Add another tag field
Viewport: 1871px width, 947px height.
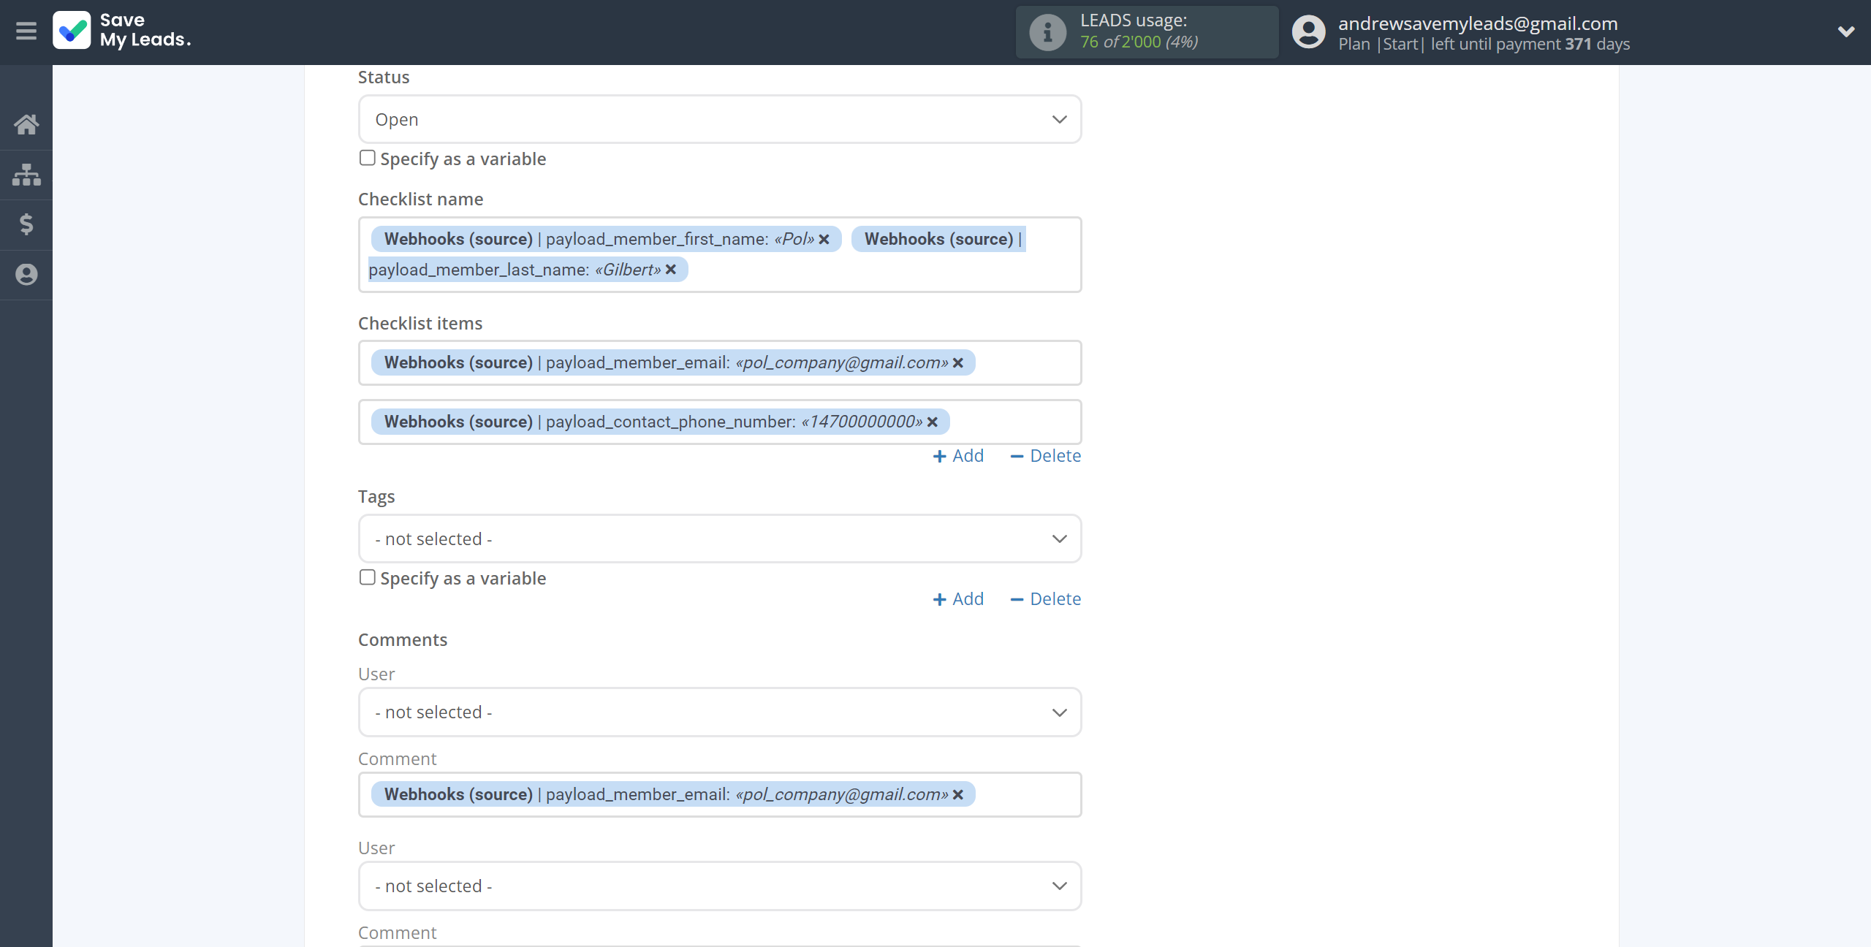958,599
